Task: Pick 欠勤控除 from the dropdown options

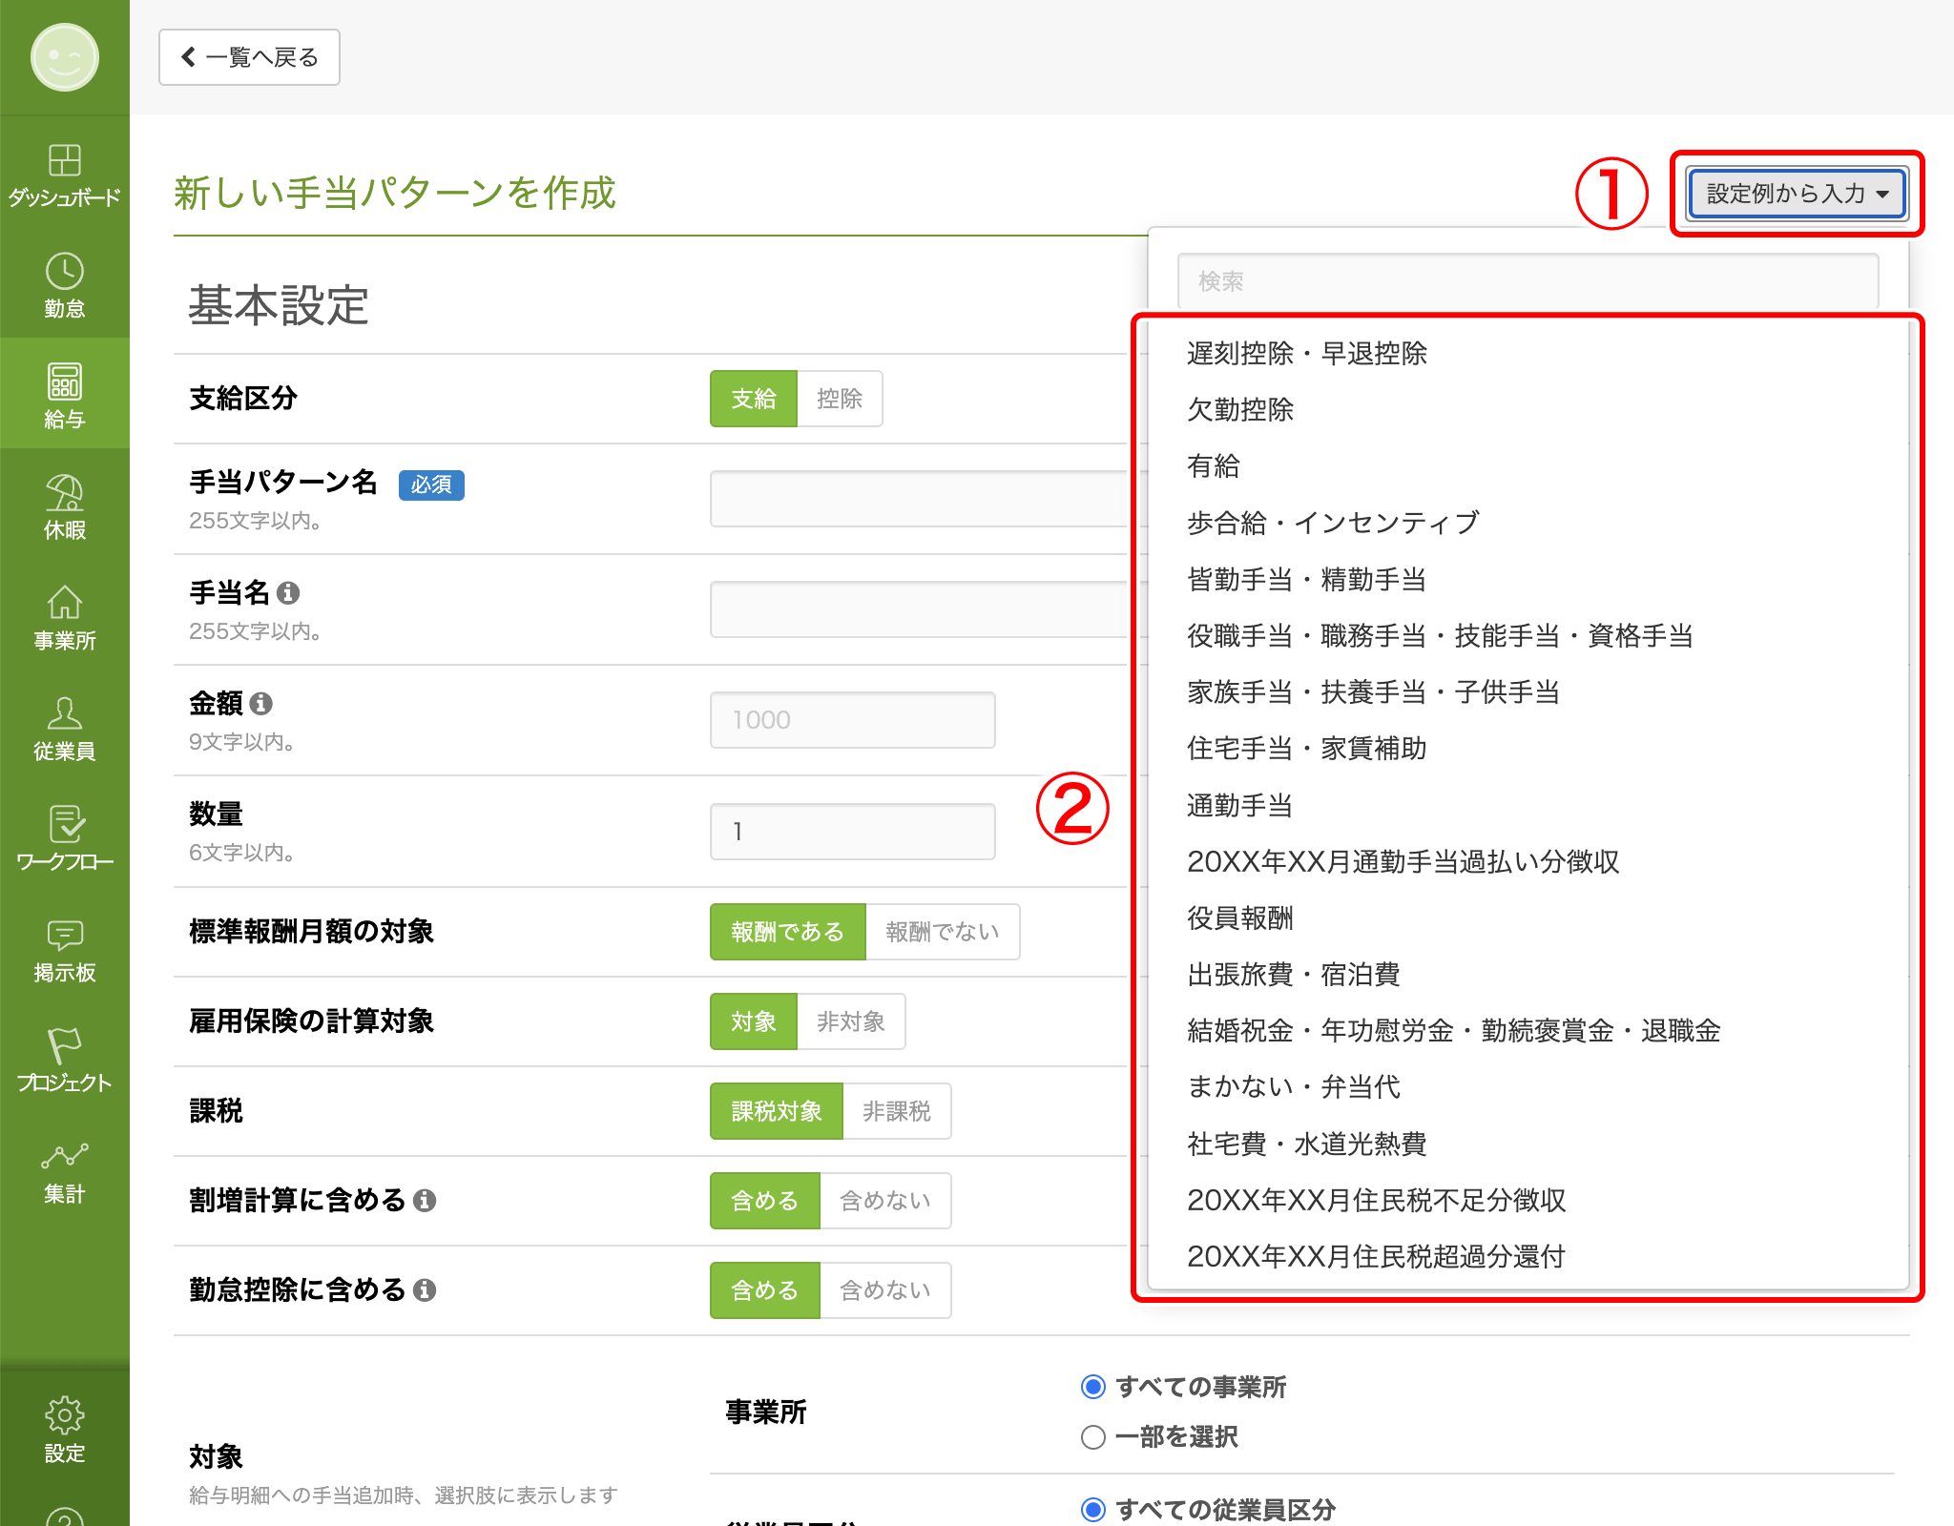Action: [1239, 410]
